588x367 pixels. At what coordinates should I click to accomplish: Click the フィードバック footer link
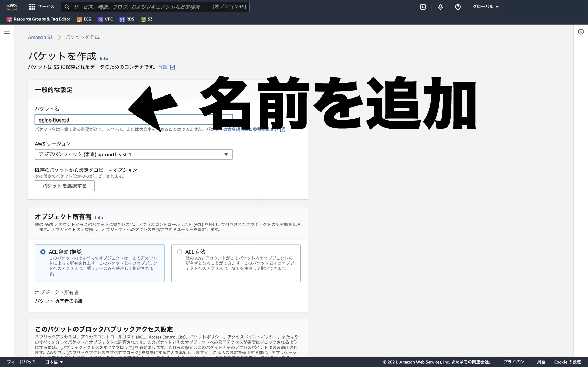point(21,362)
